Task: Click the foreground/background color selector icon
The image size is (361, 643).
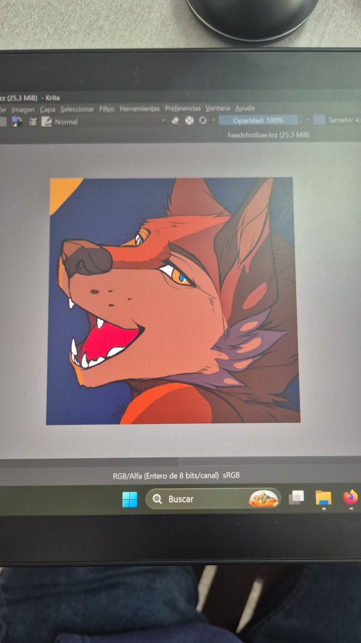Action: tap(18, 122)
